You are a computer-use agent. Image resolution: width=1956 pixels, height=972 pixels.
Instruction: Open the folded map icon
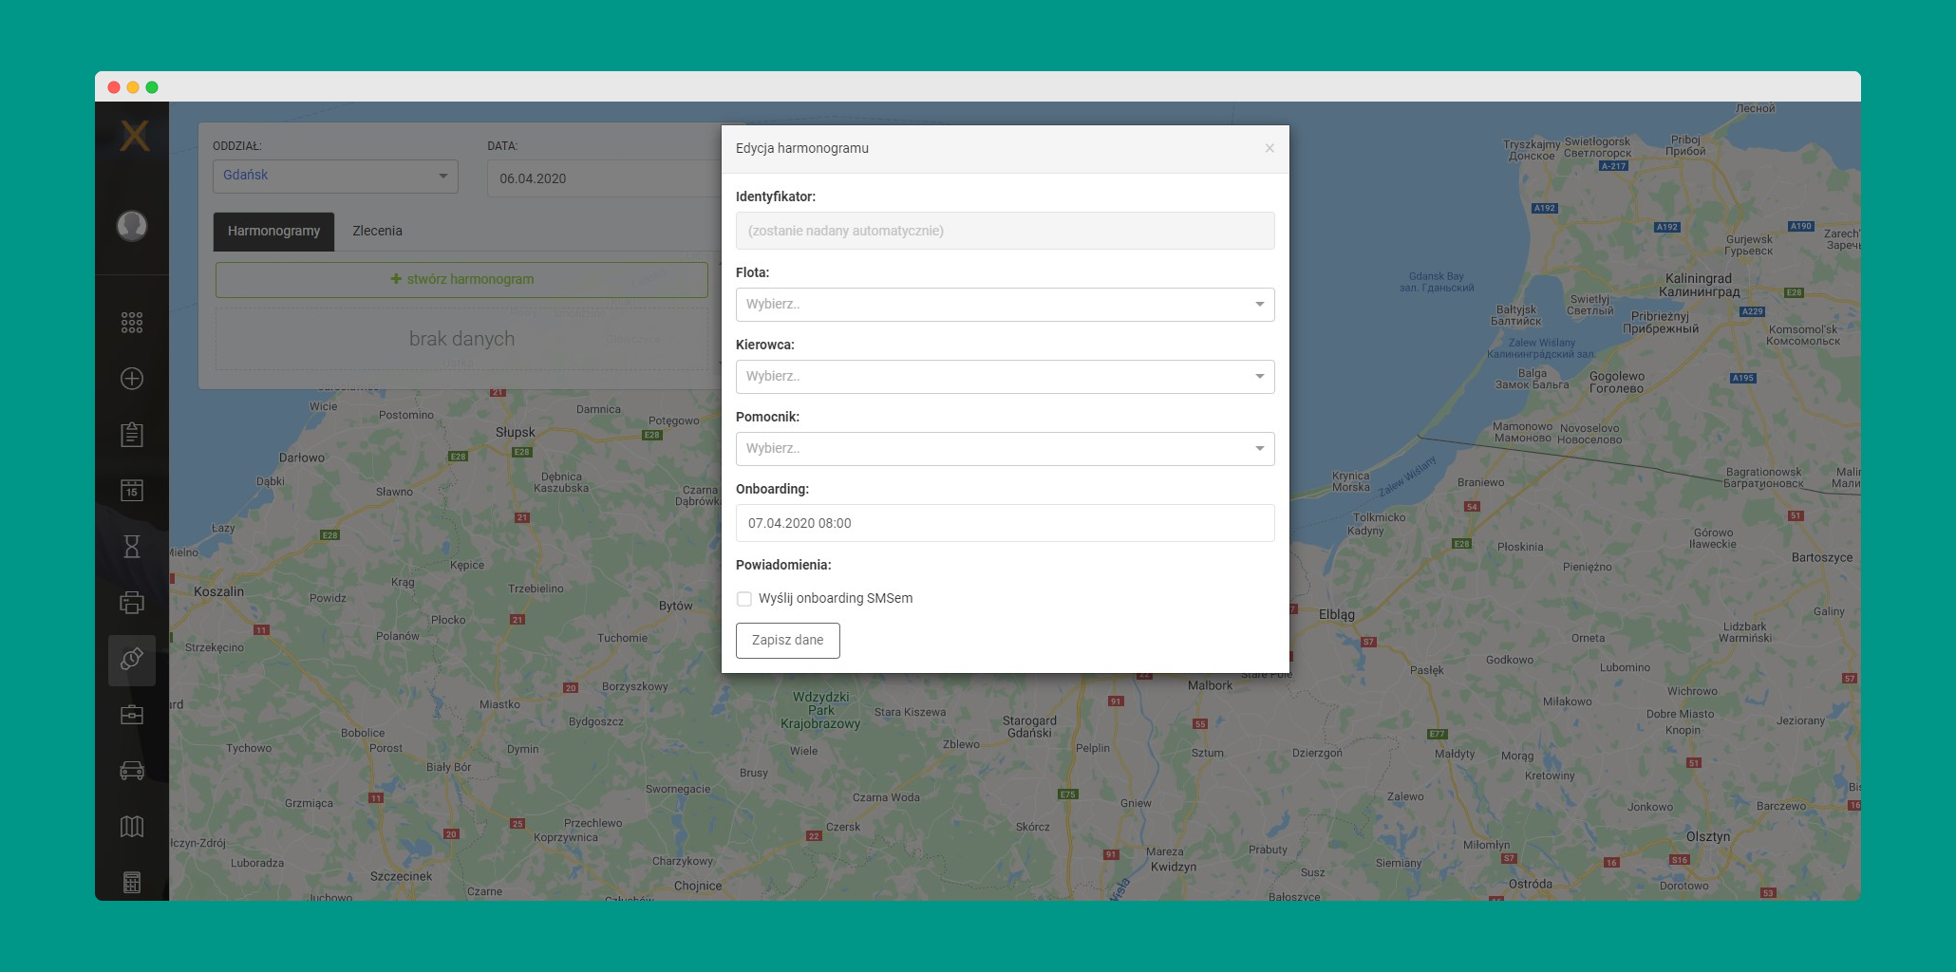coord(132,827)
